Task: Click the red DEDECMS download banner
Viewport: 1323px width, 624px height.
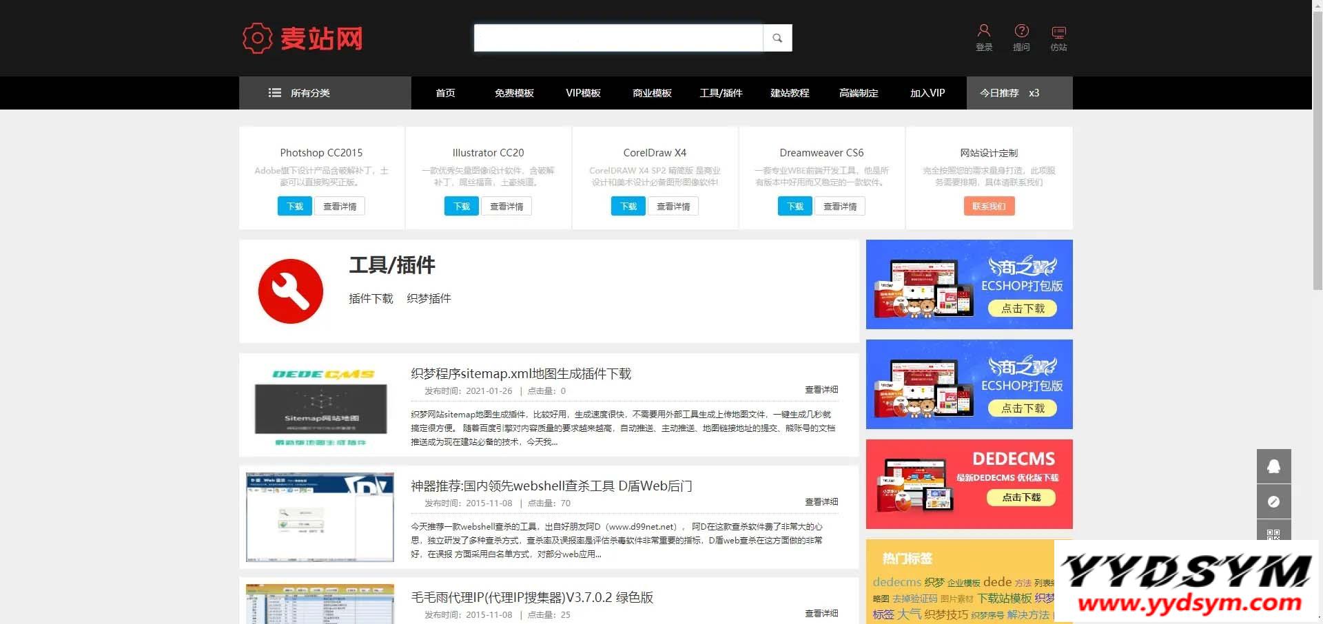Action: 969,484
